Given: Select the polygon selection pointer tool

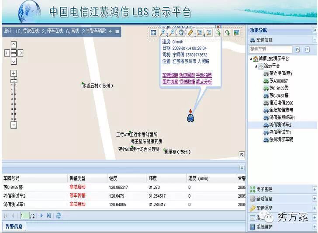Looking at the screenshot, I should click(227, 33).
